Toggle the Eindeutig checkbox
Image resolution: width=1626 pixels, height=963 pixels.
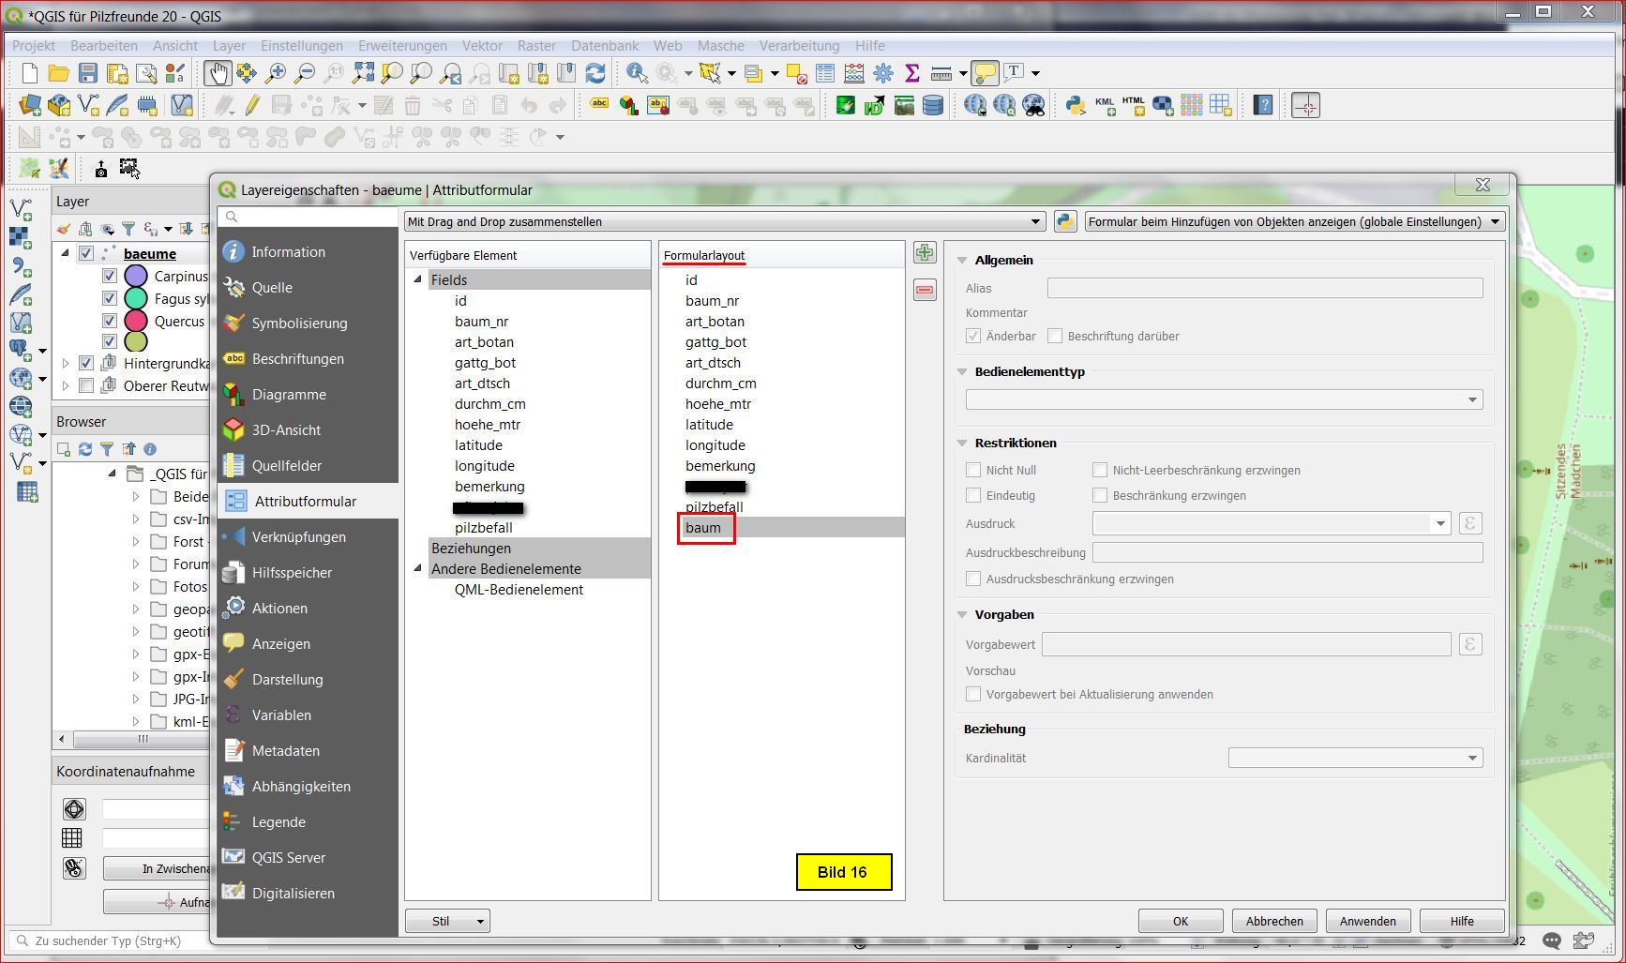click(x=973, y=496)
